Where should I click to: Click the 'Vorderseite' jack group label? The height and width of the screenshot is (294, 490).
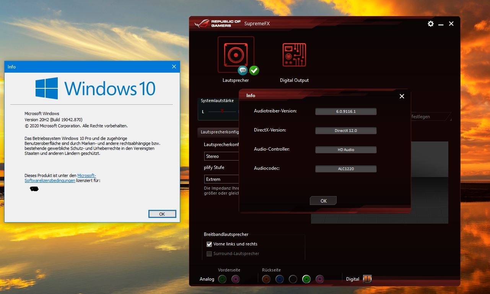click(229, 270)
